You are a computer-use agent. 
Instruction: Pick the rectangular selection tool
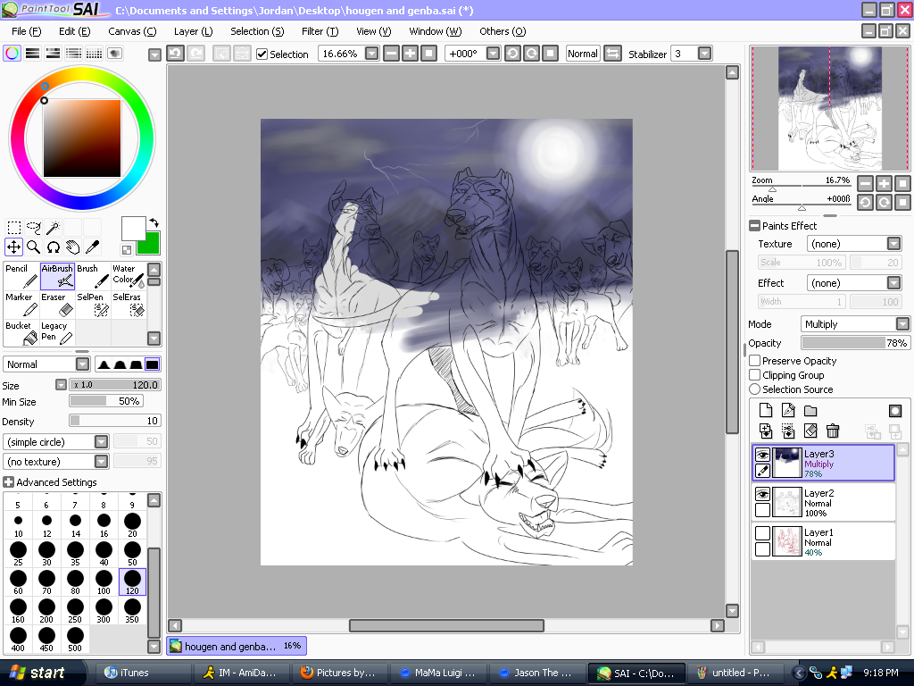(x=14, y=227)
